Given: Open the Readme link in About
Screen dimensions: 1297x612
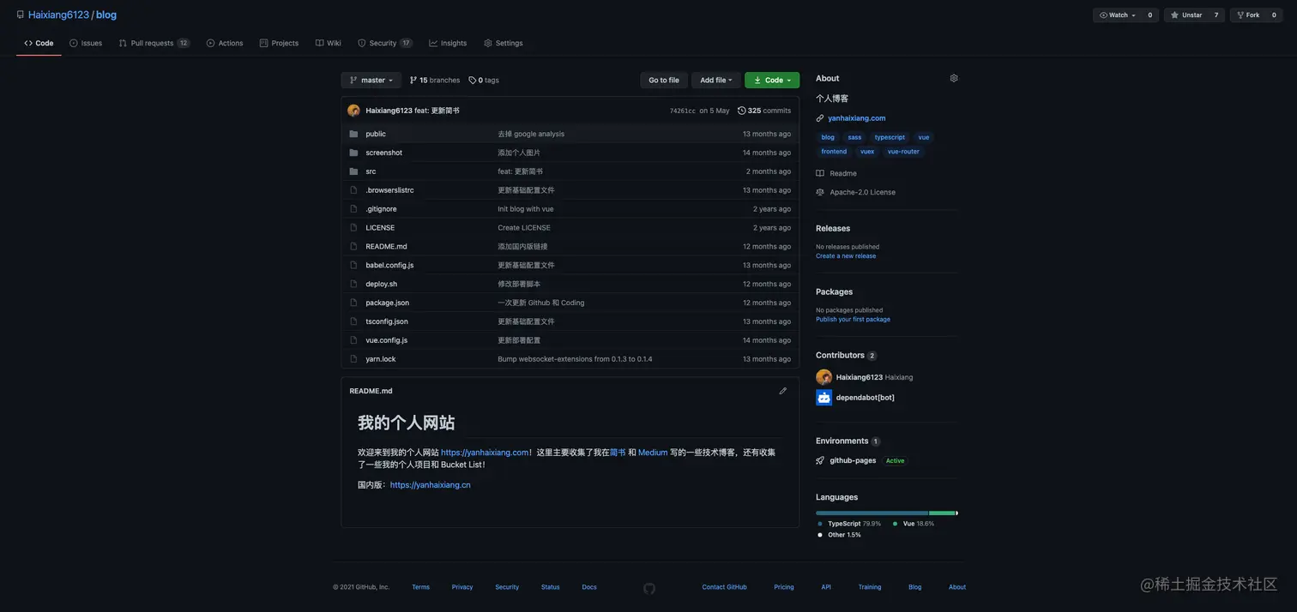Looking at the screenshot, I should click(x=842, y=173).
